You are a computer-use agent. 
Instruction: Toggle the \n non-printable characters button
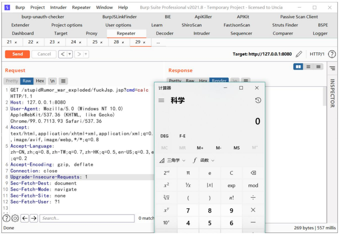52,81
